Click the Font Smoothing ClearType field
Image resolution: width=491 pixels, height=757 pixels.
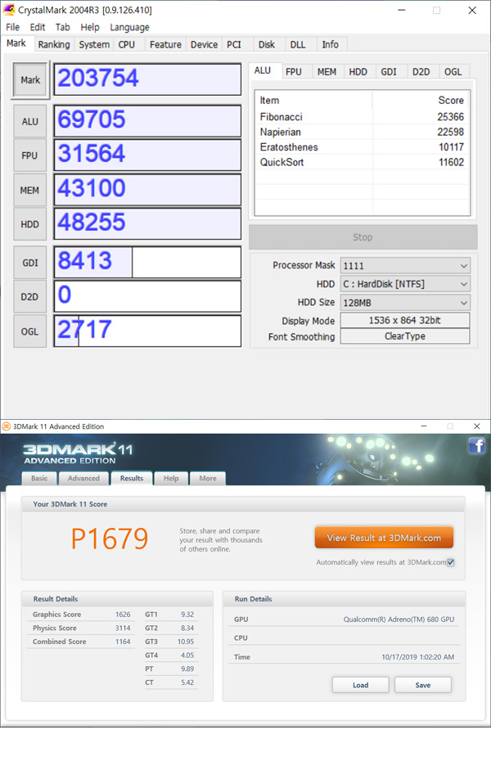pos(405,336)
